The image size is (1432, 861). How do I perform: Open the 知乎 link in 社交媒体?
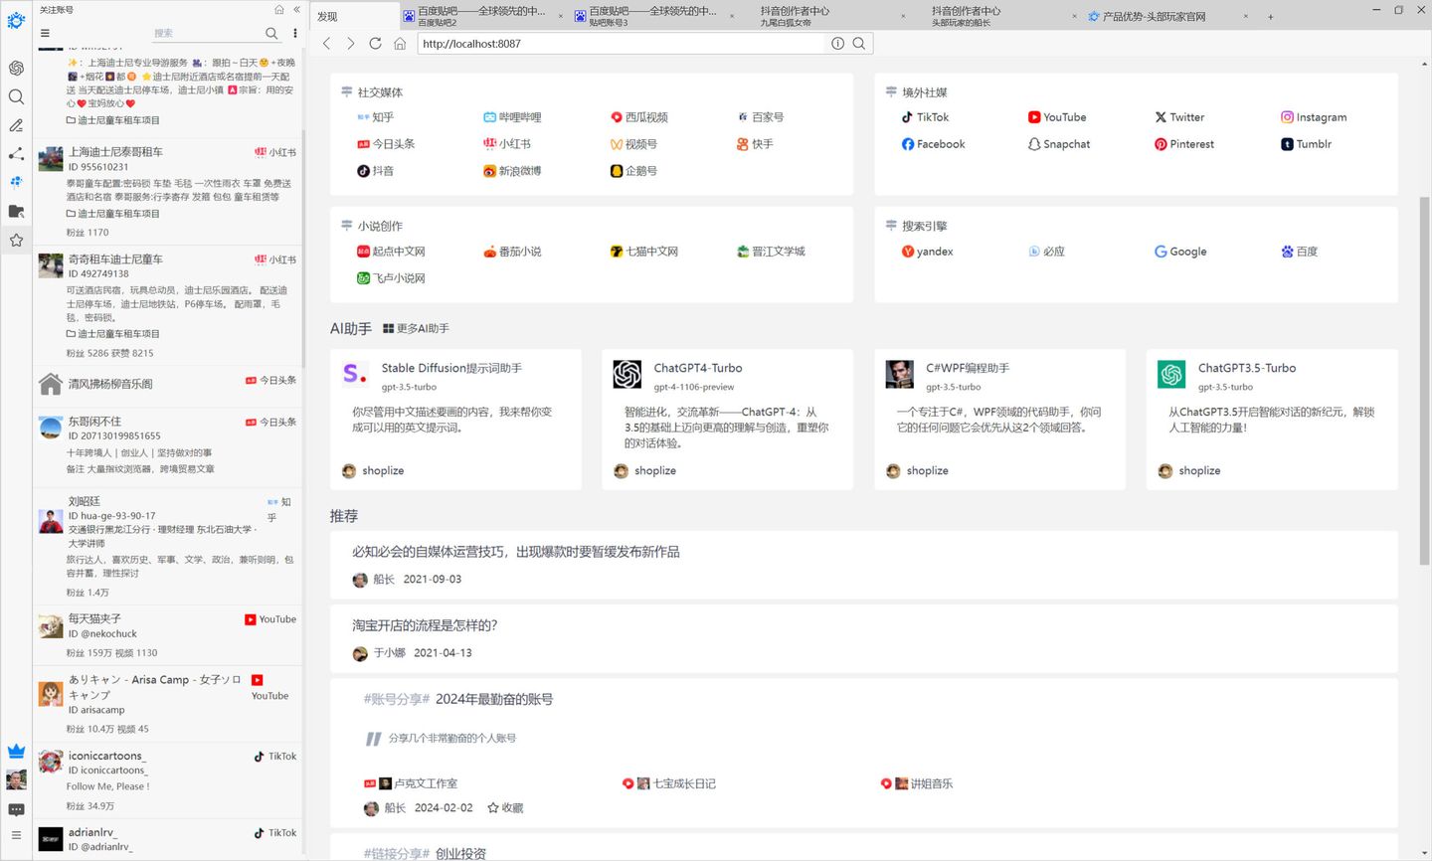click(375, 117)
